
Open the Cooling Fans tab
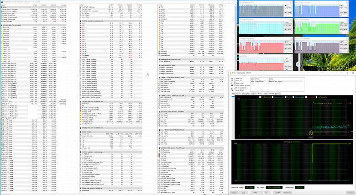tap(246, 94)
